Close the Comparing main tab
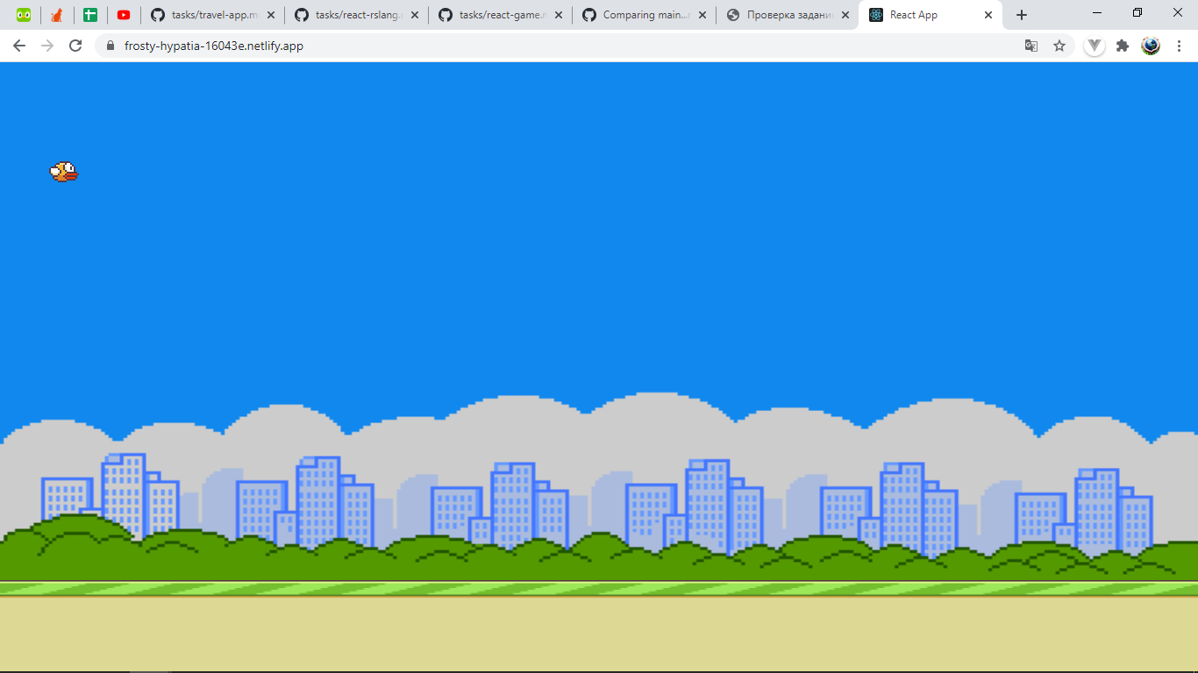This screenshot has width=1198, height=673. [x=702, y=15]
